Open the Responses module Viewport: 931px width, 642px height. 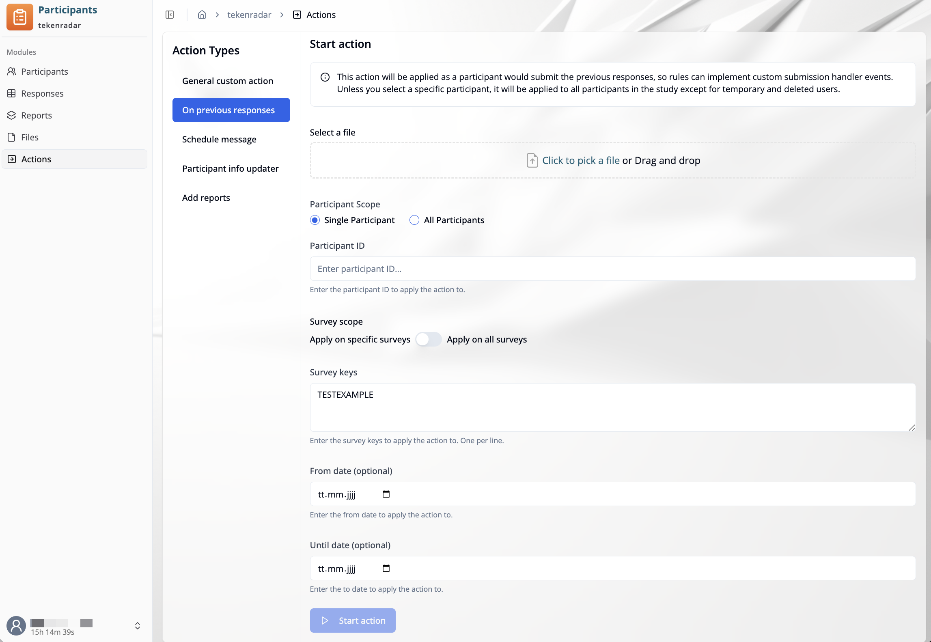point(42,93)
